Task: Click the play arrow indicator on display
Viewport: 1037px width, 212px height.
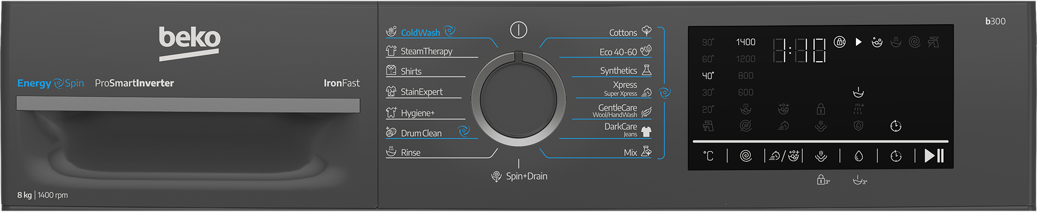Action: tap(859, 42)
